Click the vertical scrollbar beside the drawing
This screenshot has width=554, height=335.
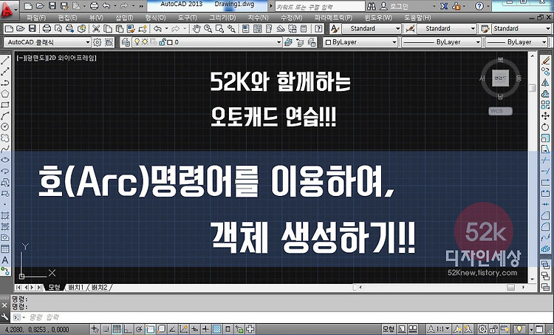pos(533,168)
